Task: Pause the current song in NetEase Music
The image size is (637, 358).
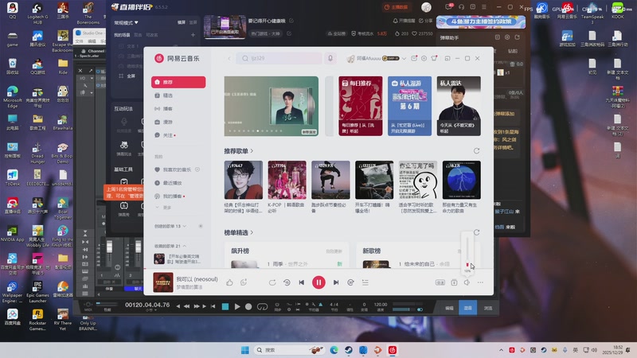Action: tap(318, 282)
